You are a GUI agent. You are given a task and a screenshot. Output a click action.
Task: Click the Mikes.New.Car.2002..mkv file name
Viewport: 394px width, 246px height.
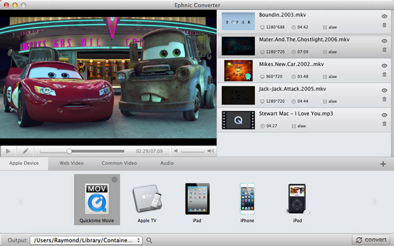point(291,64)
